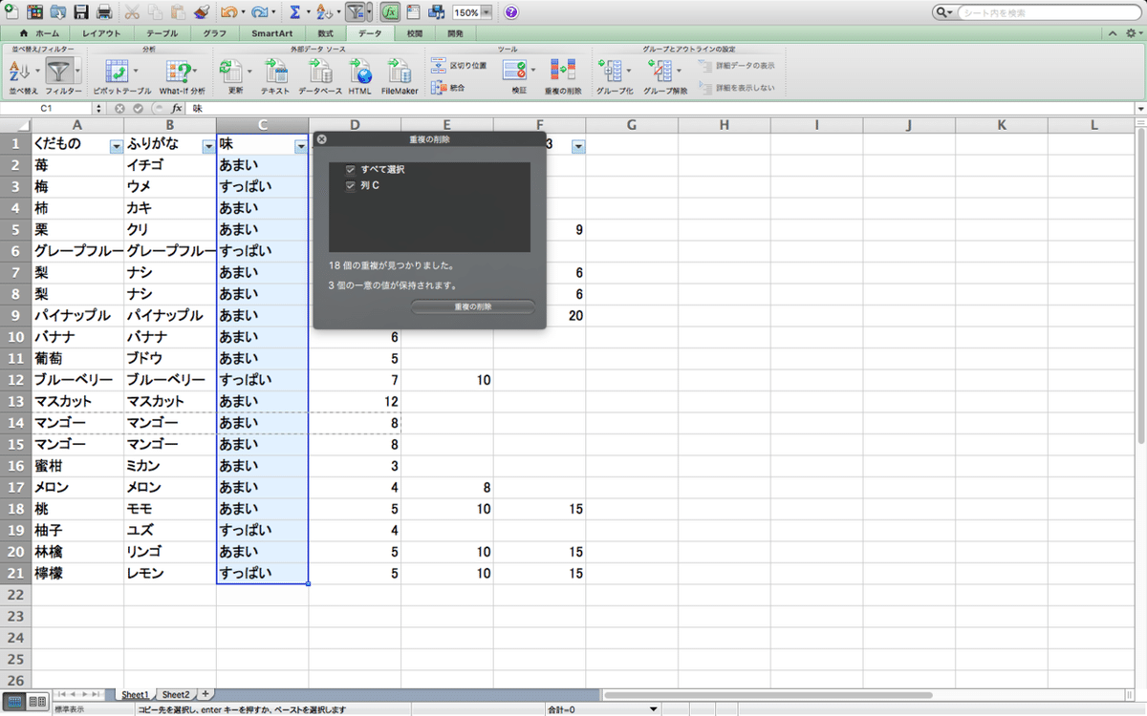This screenshot has height=716, width=1147.
Task: Expand the 検証 dropdown arrow
Action: [x=533, y=71]
